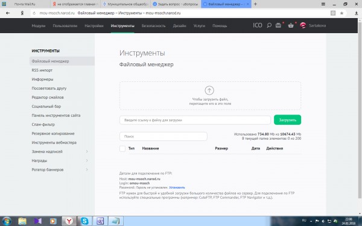Image resolution: width=362 pixels, height=226 pixels.
Task: Click the file drop zone area
Action: coord(210,96)
